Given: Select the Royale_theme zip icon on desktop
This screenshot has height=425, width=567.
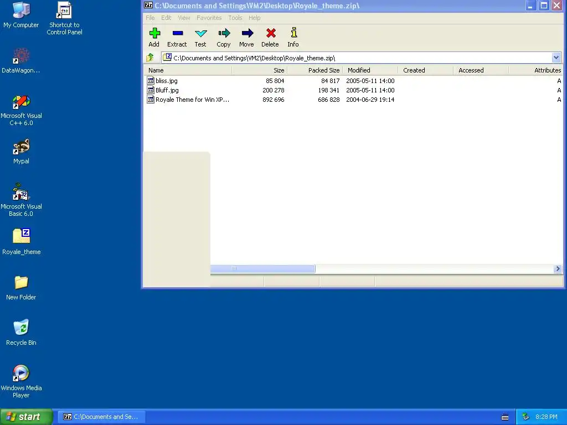Looking at the screenshot, I should (x=21, y=237).
